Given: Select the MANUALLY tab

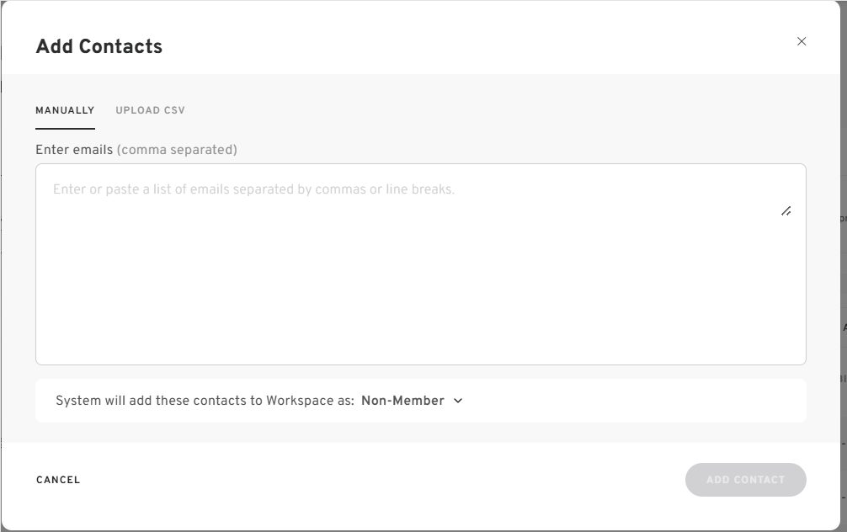Looking at the screenshot, I should pyautogui.click(x=65, y=109).
